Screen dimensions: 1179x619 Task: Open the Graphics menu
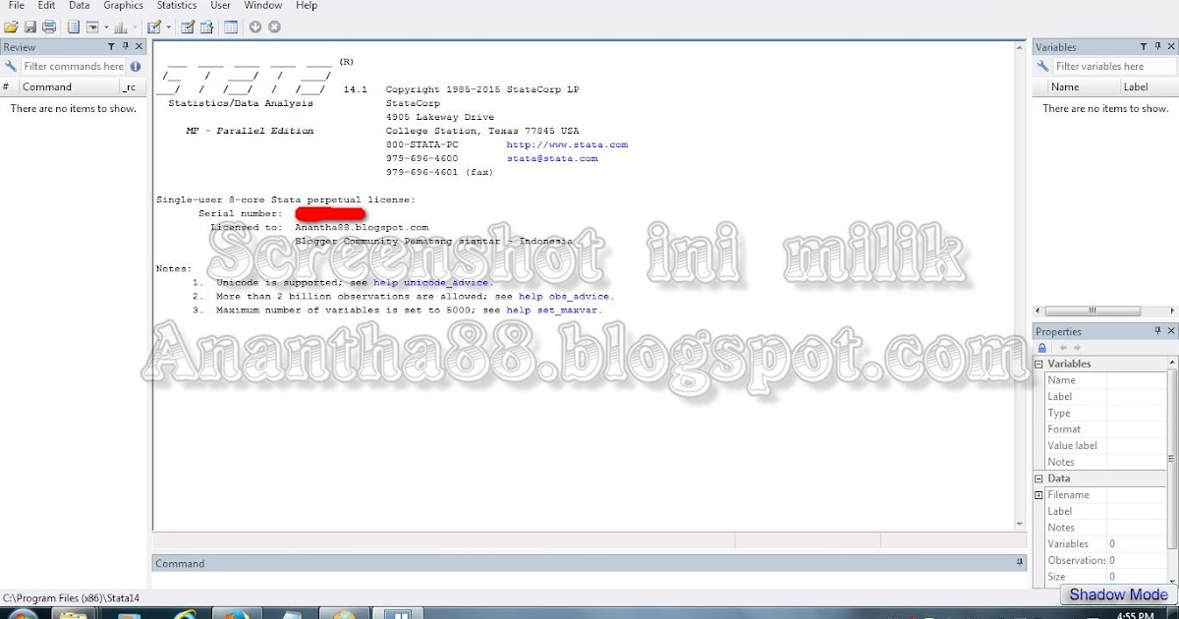(124, 6)
